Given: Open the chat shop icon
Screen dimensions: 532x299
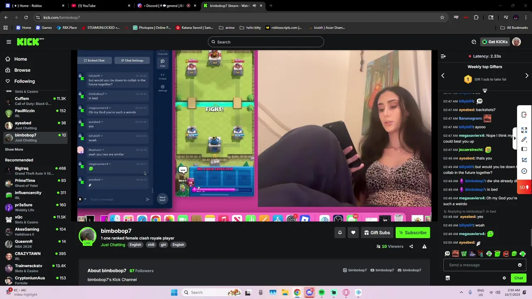Looking at the screenshot, I should 448,278.
